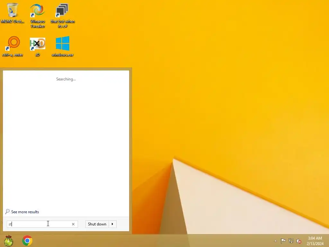Select the windows.exe desktop icon
The width and height of the screenshot is (329, 247).
[63, 46]
